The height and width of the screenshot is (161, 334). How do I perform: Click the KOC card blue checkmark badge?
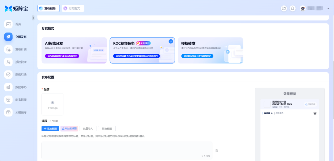click(171, 41)
